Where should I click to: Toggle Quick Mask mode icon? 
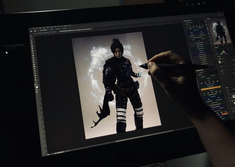pyautogui.click(x=37, y=89)
